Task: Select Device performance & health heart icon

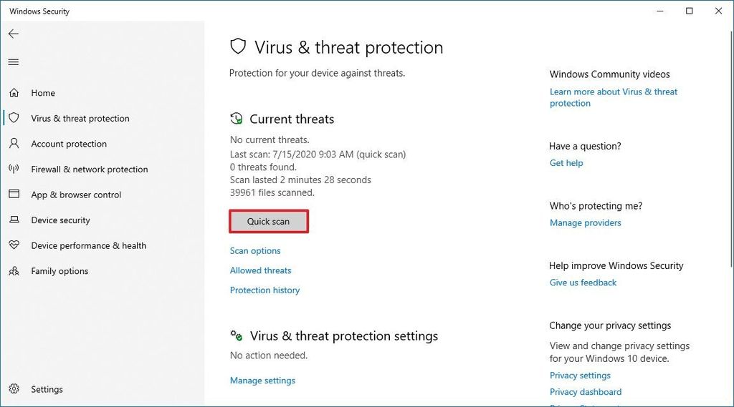Action: (x=14, y=245)
